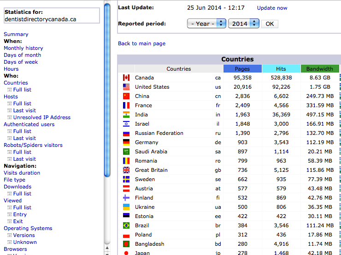Screen dimensions: 341x255
Task: Open Visits duration in sidebar
Action: (x=22, y=173)
